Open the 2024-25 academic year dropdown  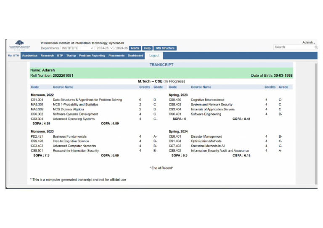point(104,48)
